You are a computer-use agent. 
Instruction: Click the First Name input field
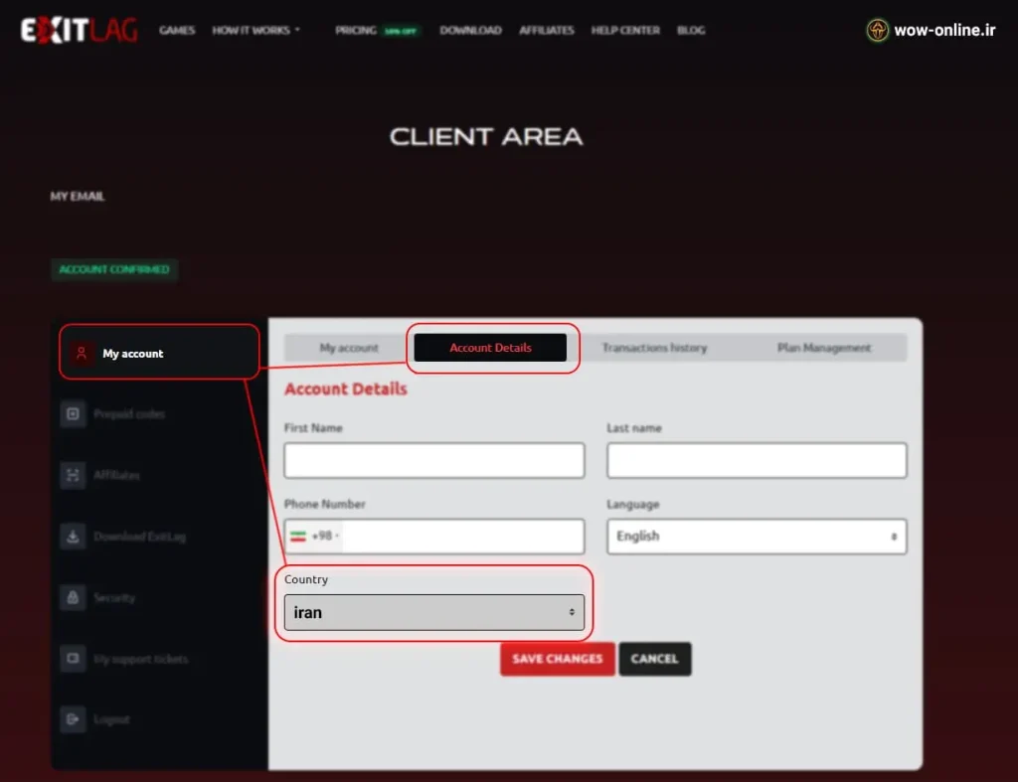[x=434, y=461]
